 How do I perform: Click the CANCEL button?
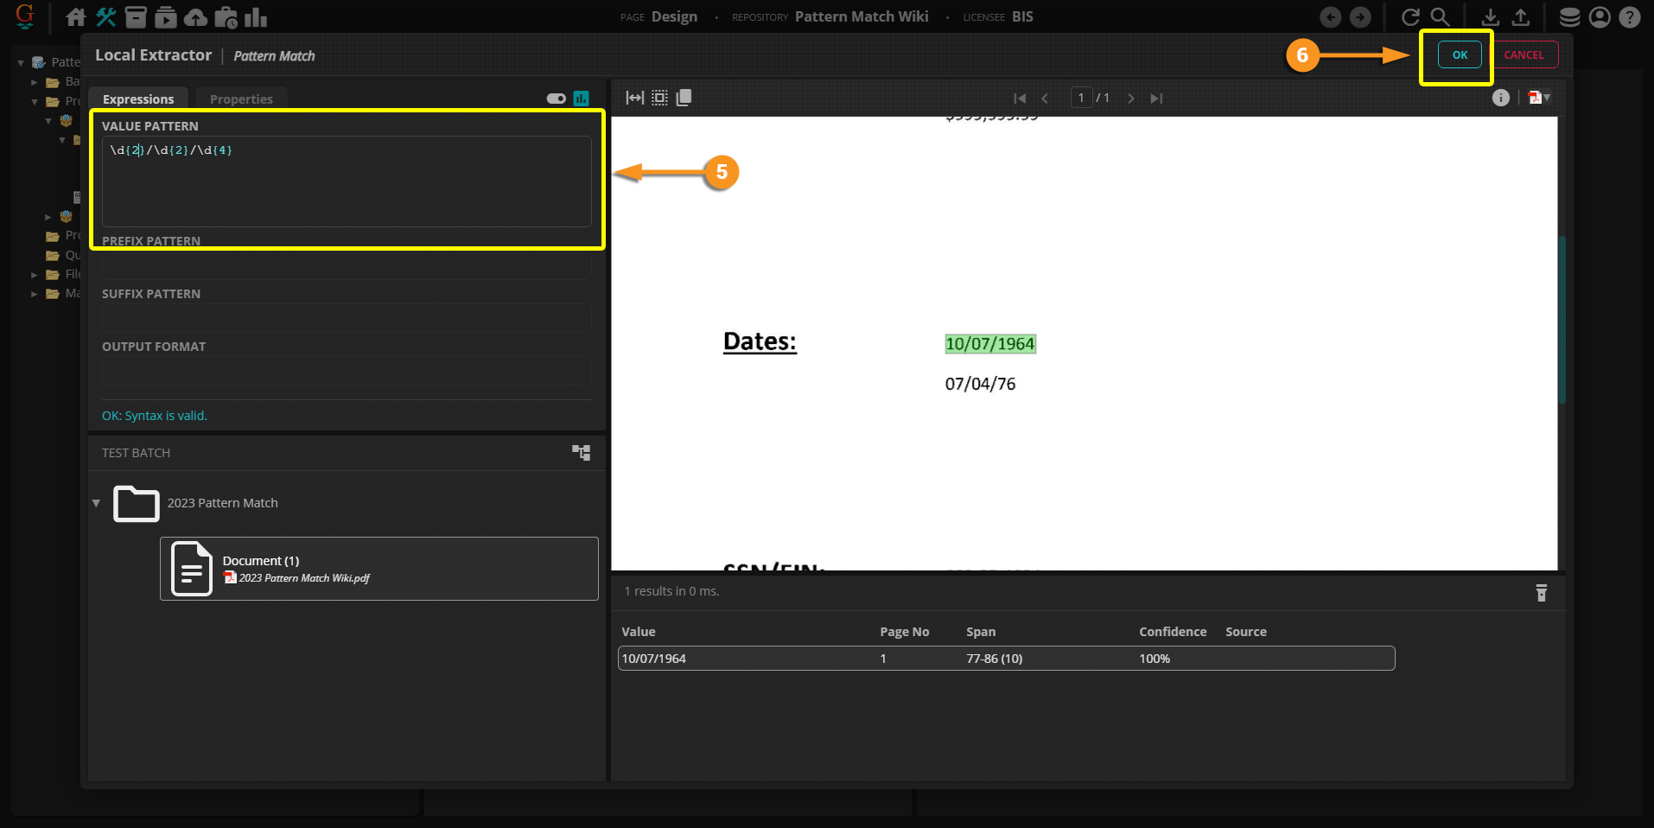click(x=1524, y=54)
